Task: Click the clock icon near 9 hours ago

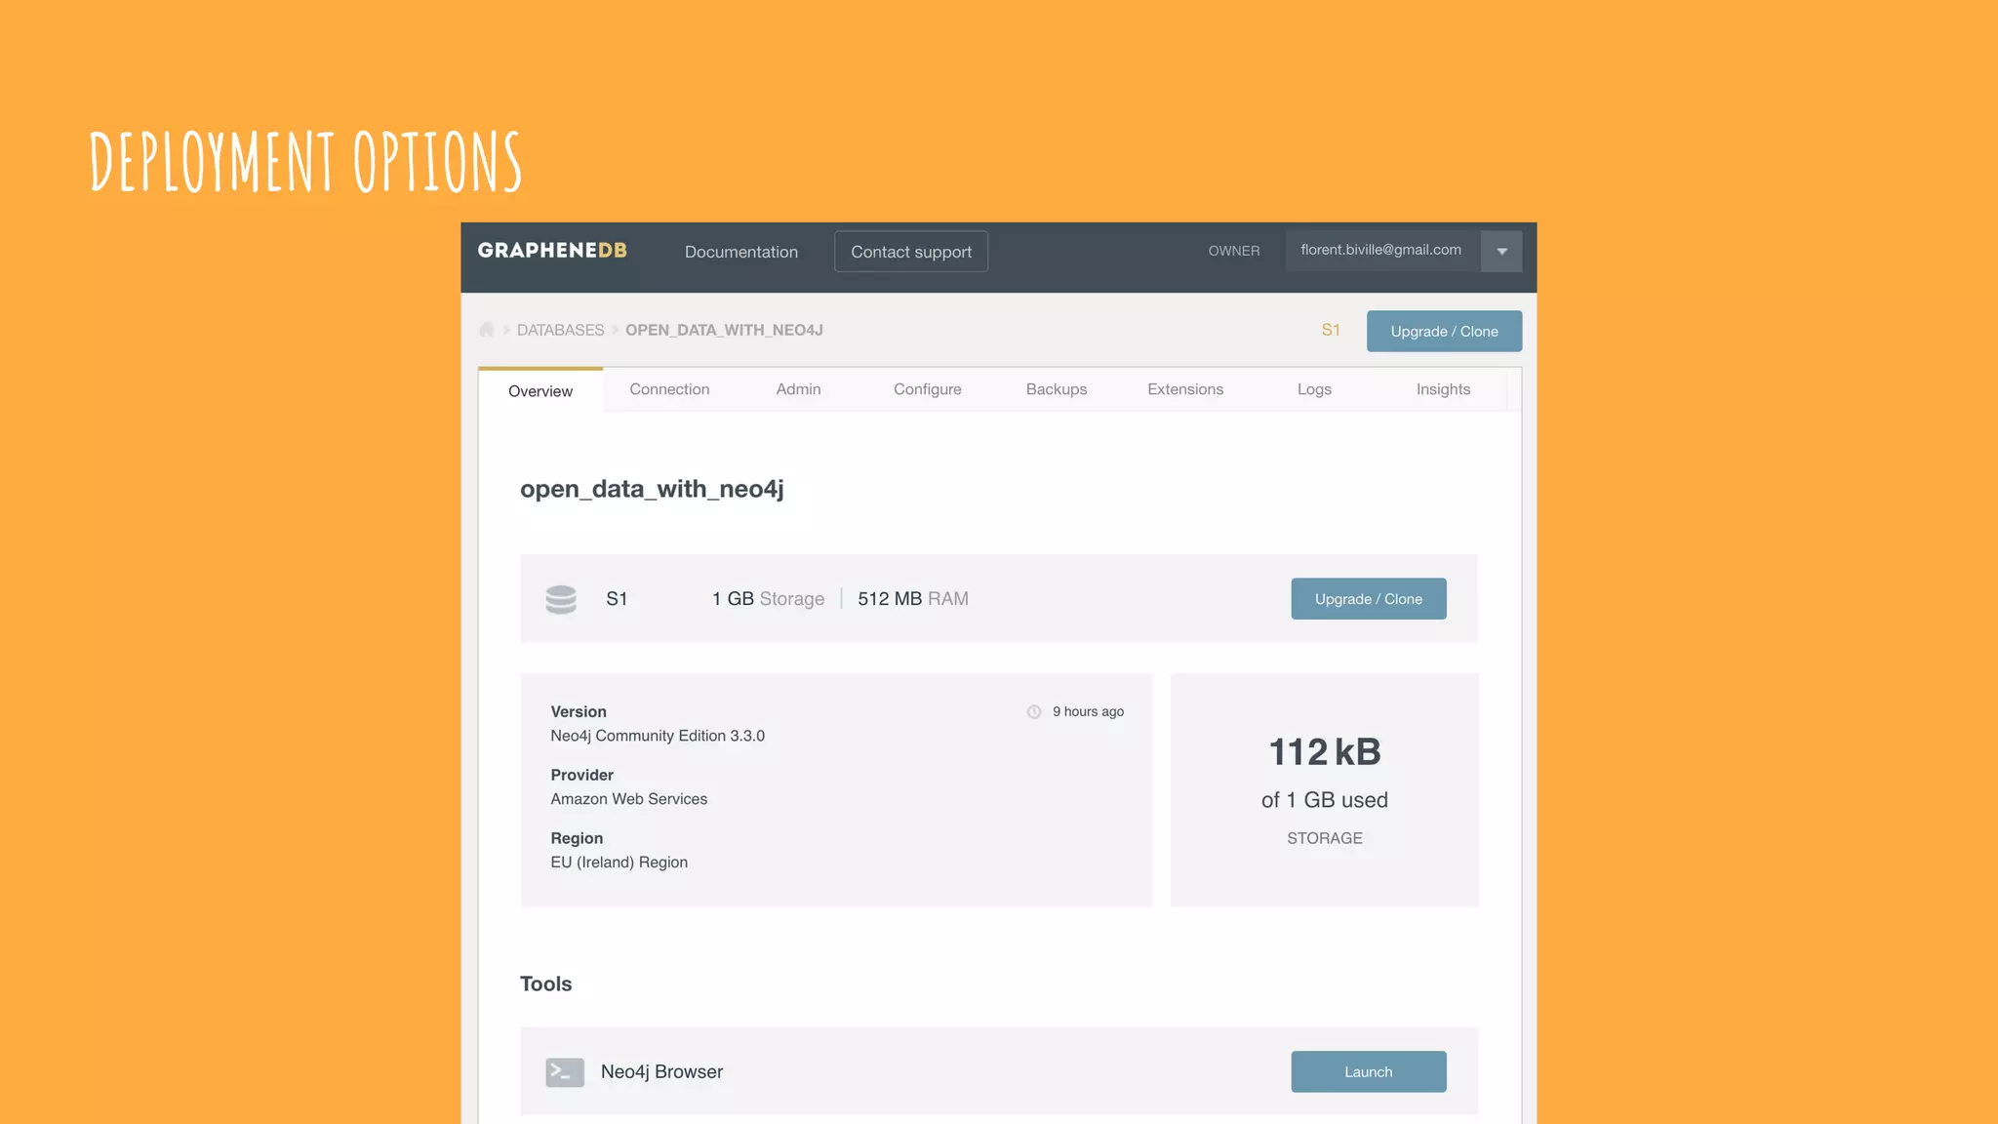Action: [1034, 712]
